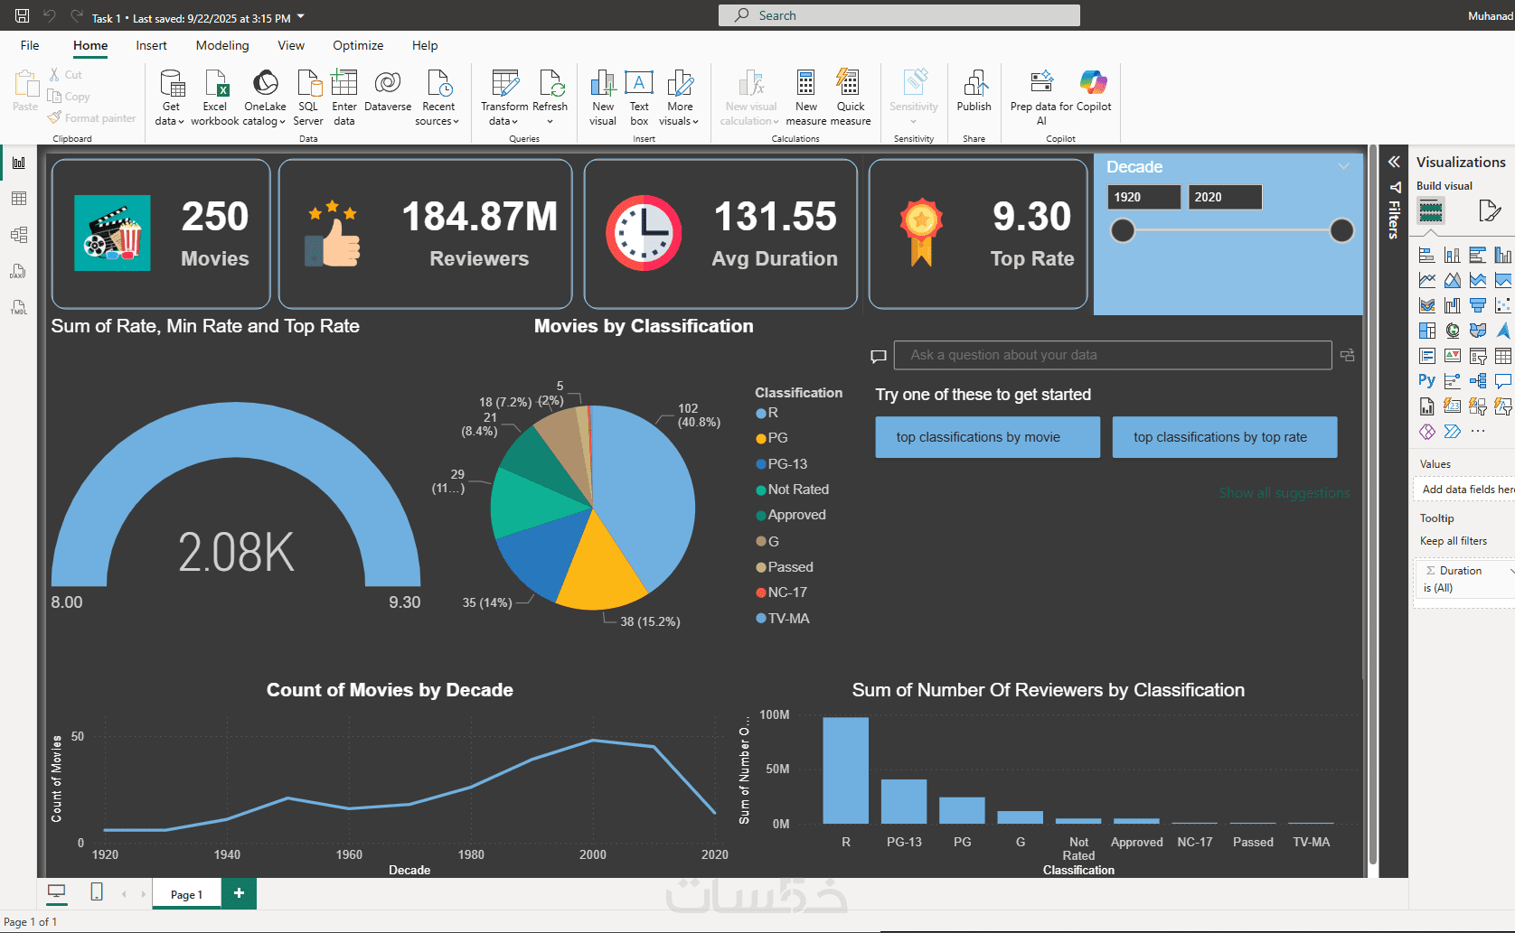Switch to the View ribbon tab

[291, 45]
